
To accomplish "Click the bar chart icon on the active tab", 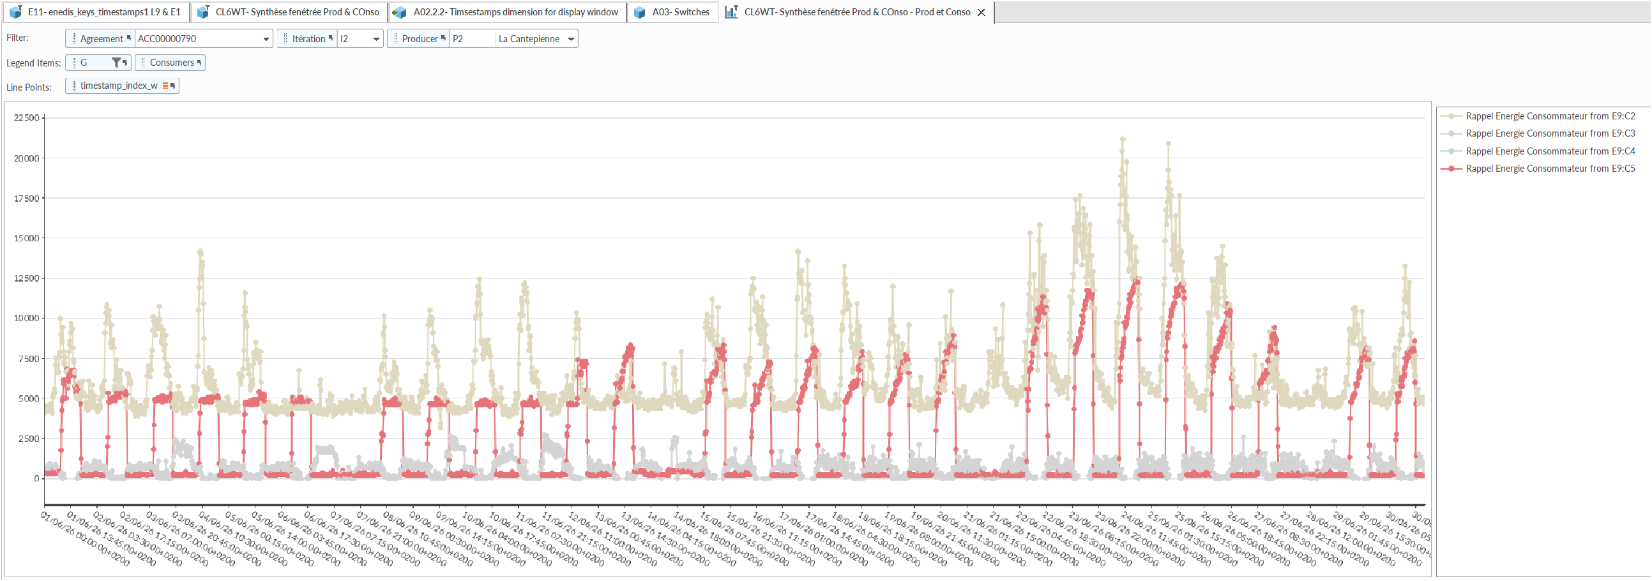I will coord(731,12).
